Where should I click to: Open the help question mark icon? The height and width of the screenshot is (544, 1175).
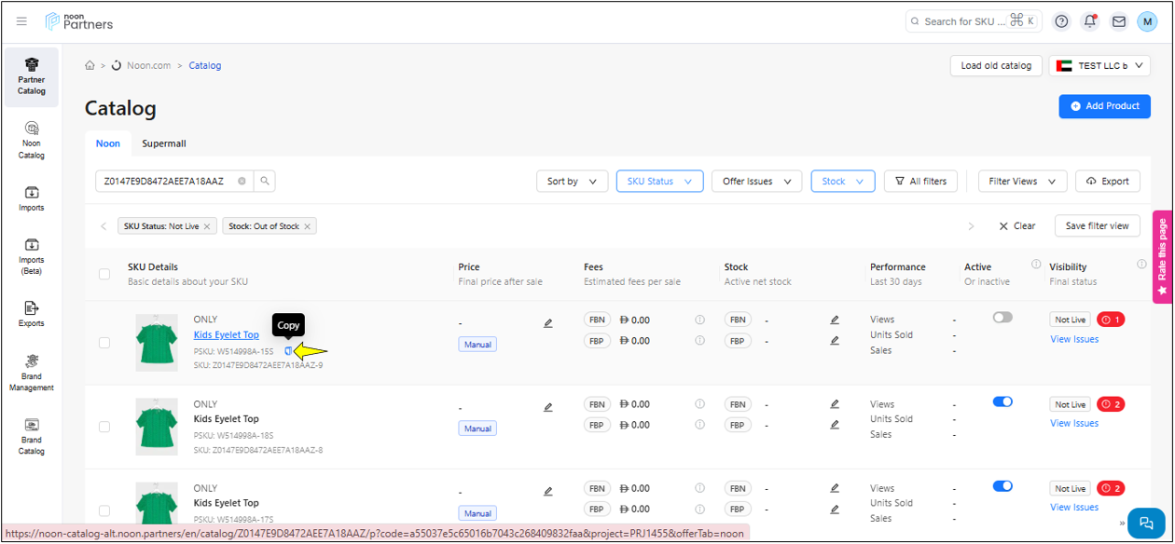[1061, 21]
